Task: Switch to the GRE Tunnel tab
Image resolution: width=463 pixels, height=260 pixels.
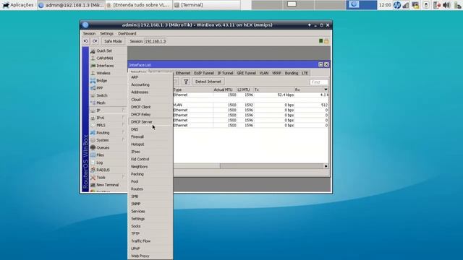Action: coord(246,73)
